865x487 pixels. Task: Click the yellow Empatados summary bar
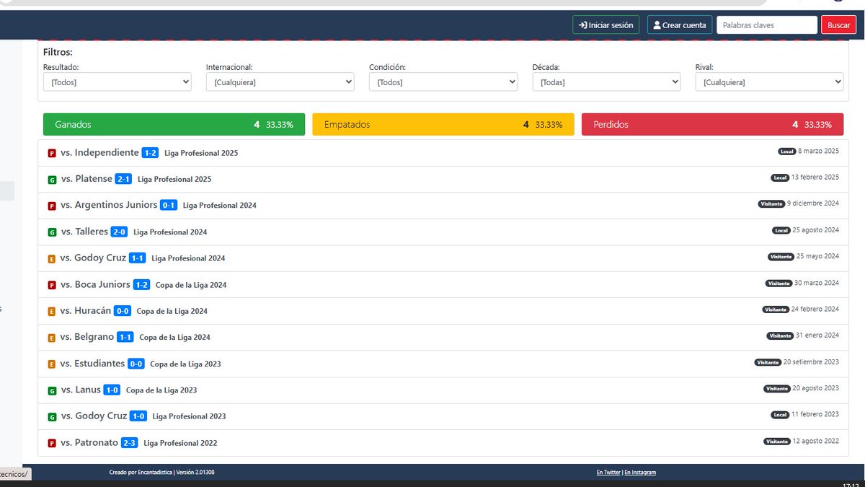pos(443,124)
